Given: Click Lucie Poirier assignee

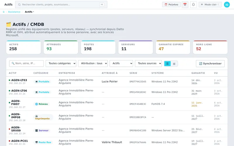Looking at the screenshot, I should tap(110, 81).
